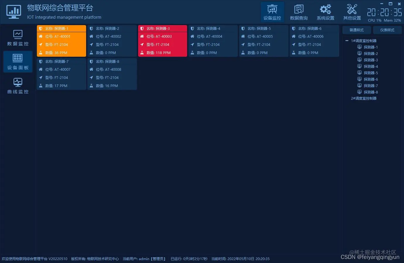Collapse the 1#调度室控制器 tree node
The height and width of the screenshot is (263, 404).
click(347, 41)
